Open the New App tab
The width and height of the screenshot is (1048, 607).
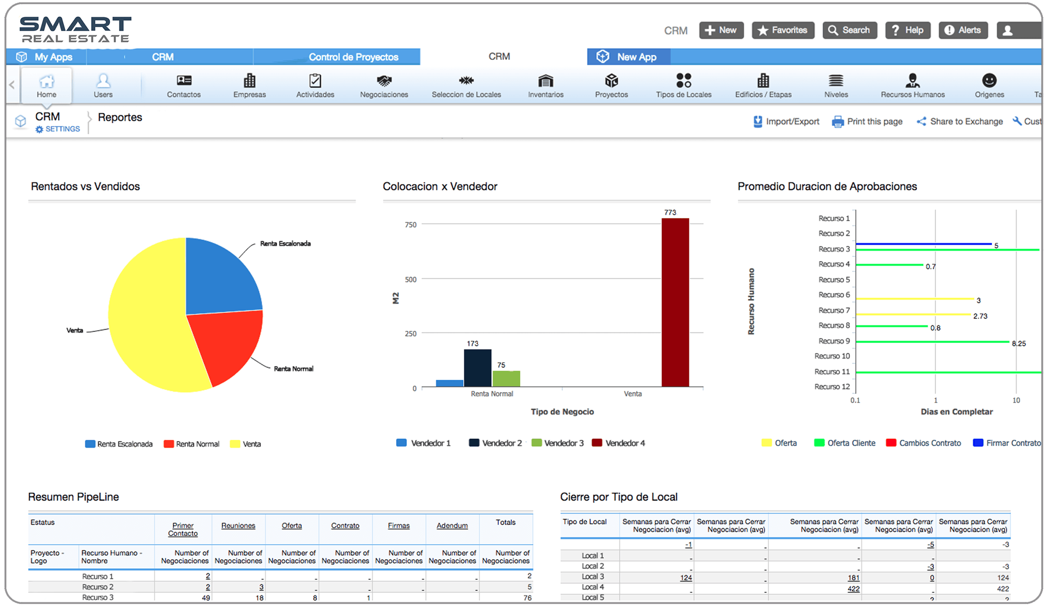[x=628, y=57]
